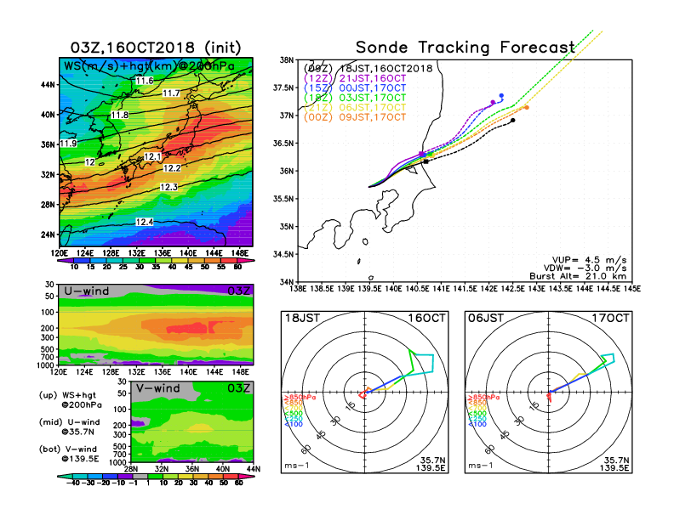Click the 11.7 height contour label
The height and width of the screenshot is (520, 674).
tap(171, 93)
